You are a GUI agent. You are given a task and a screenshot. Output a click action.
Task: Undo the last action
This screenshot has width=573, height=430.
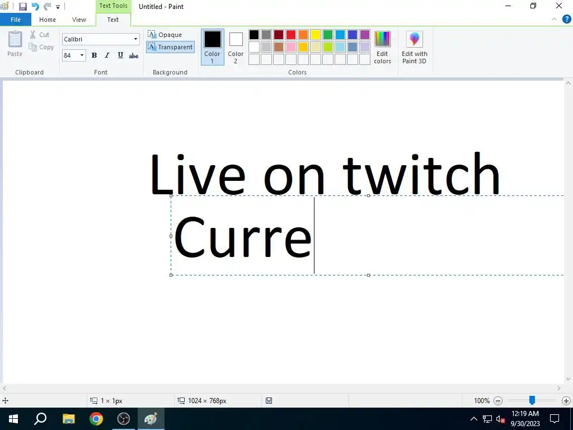point(35,7)
